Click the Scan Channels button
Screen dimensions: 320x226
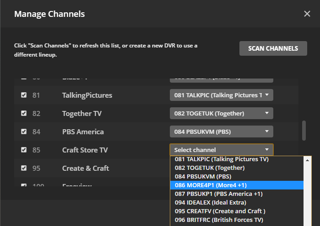click(273, 48)
